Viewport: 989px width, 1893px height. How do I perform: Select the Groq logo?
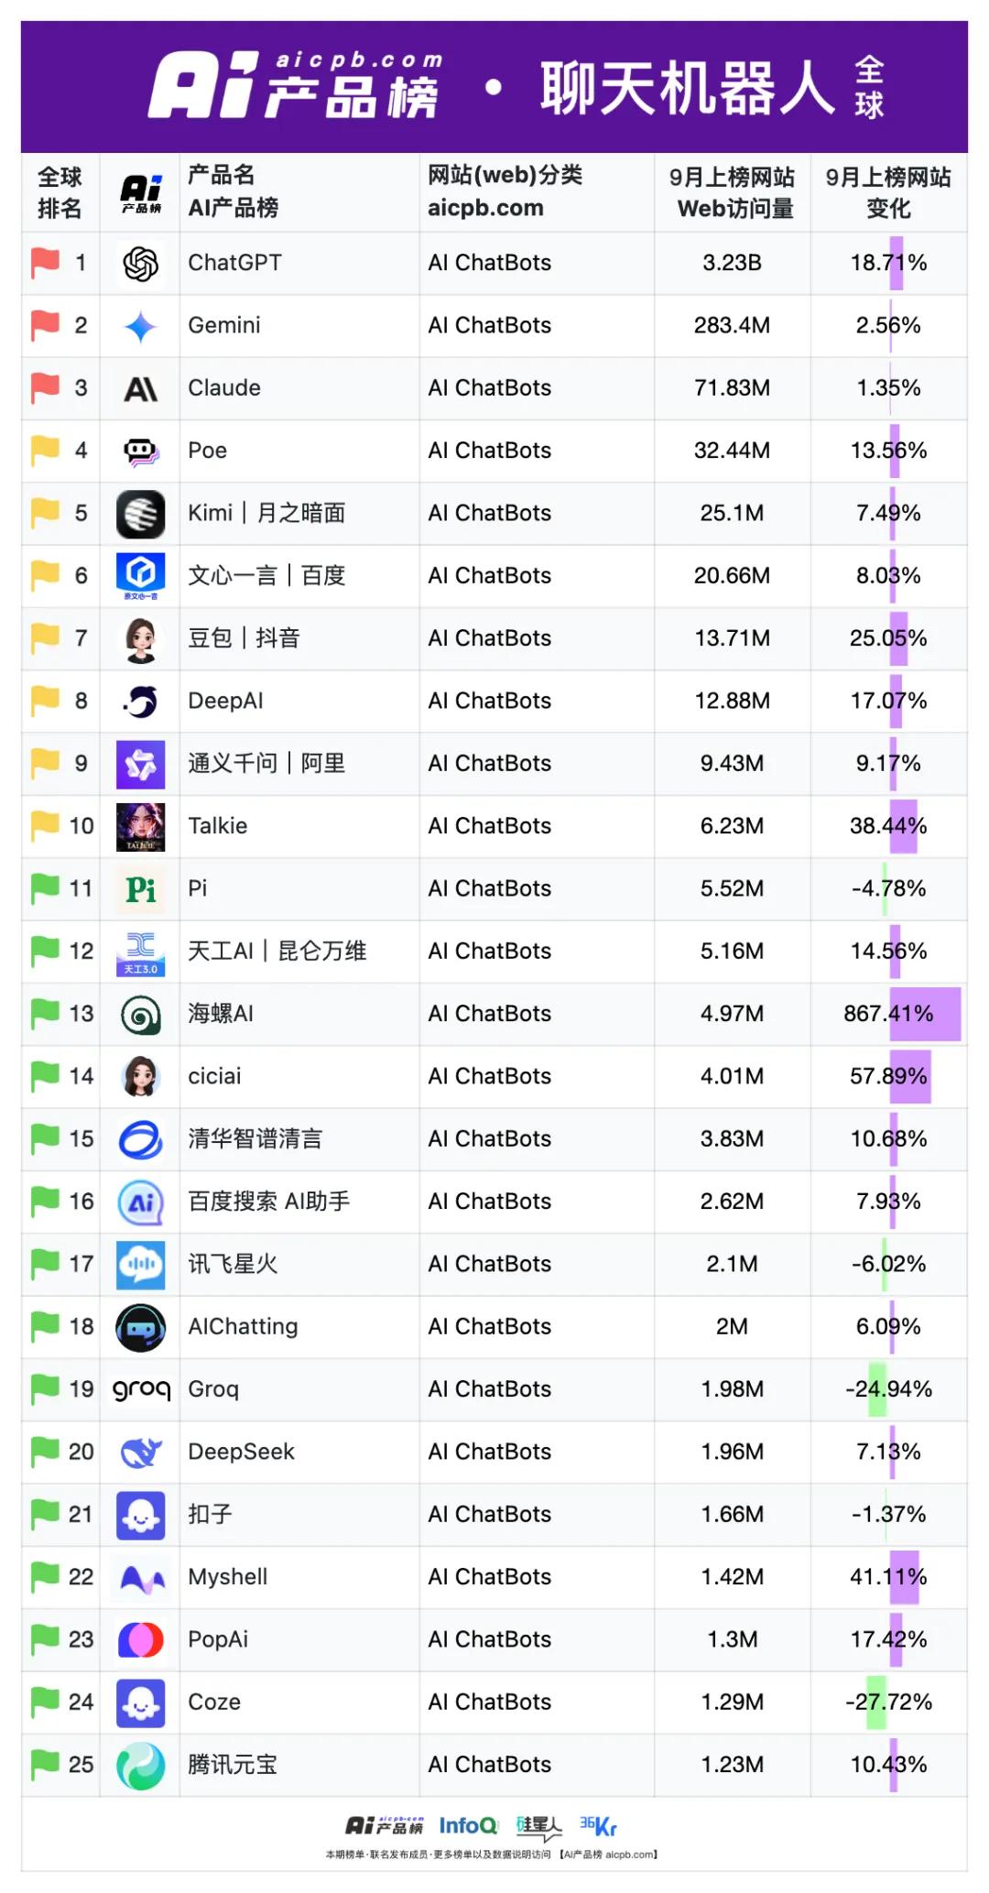click(141, 1390)
